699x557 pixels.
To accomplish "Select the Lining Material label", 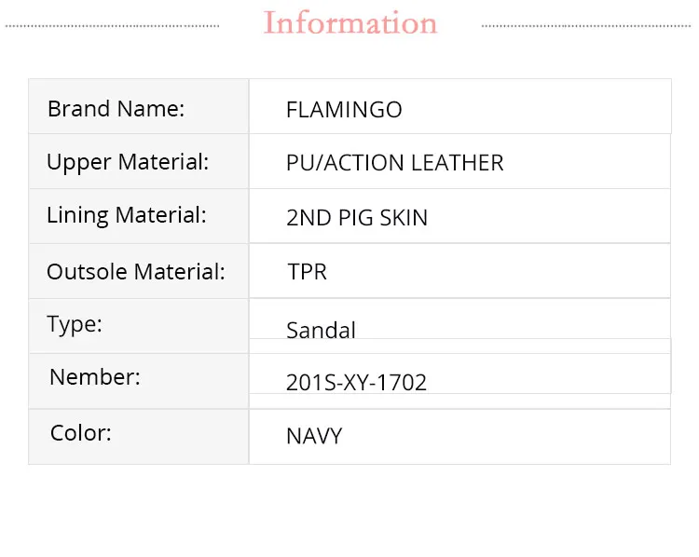I will tap(127, 215).
